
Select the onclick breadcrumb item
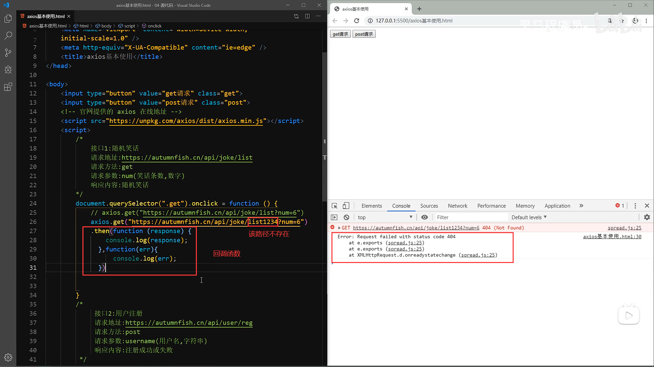coord(152,26)
